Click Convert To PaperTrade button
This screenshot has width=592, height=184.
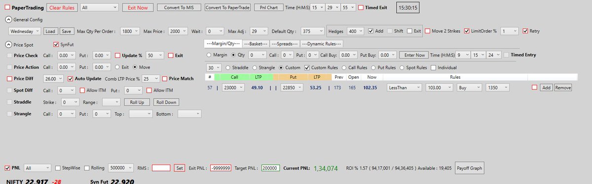click(x=227, y=8)
